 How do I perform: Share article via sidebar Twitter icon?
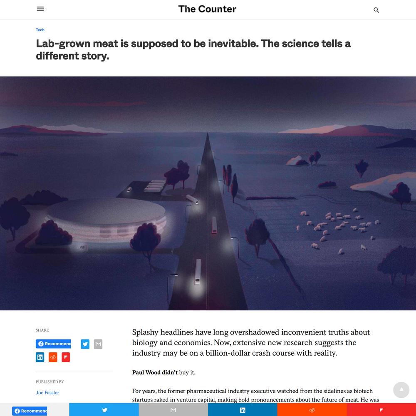point(85,344)
